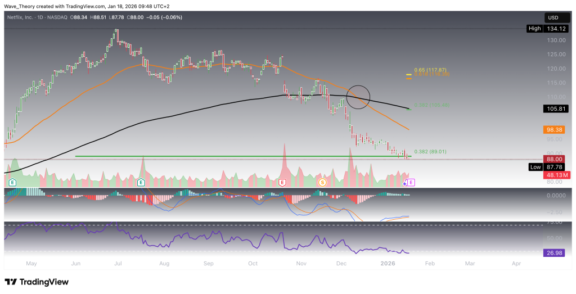Click the 48.13M volume label
Image resolution: width=576 pixels, height=294 pixels.
[557, 175]
